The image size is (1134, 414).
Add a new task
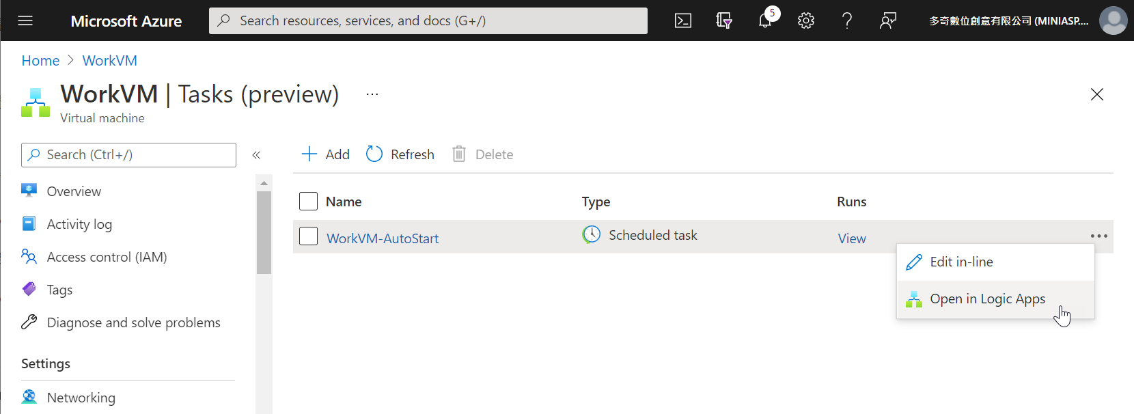(x=325, y=154)
